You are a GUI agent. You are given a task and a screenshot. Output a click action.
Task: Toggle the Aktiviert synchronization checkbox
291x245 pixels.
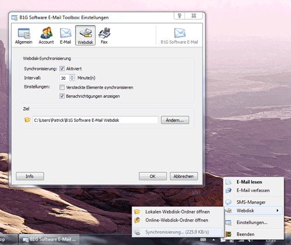(62, 69)
